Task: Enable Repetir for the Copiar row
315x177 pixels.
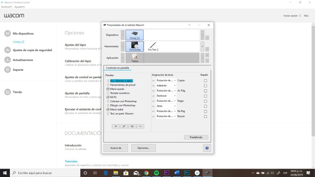Action: tap(205, 81)
